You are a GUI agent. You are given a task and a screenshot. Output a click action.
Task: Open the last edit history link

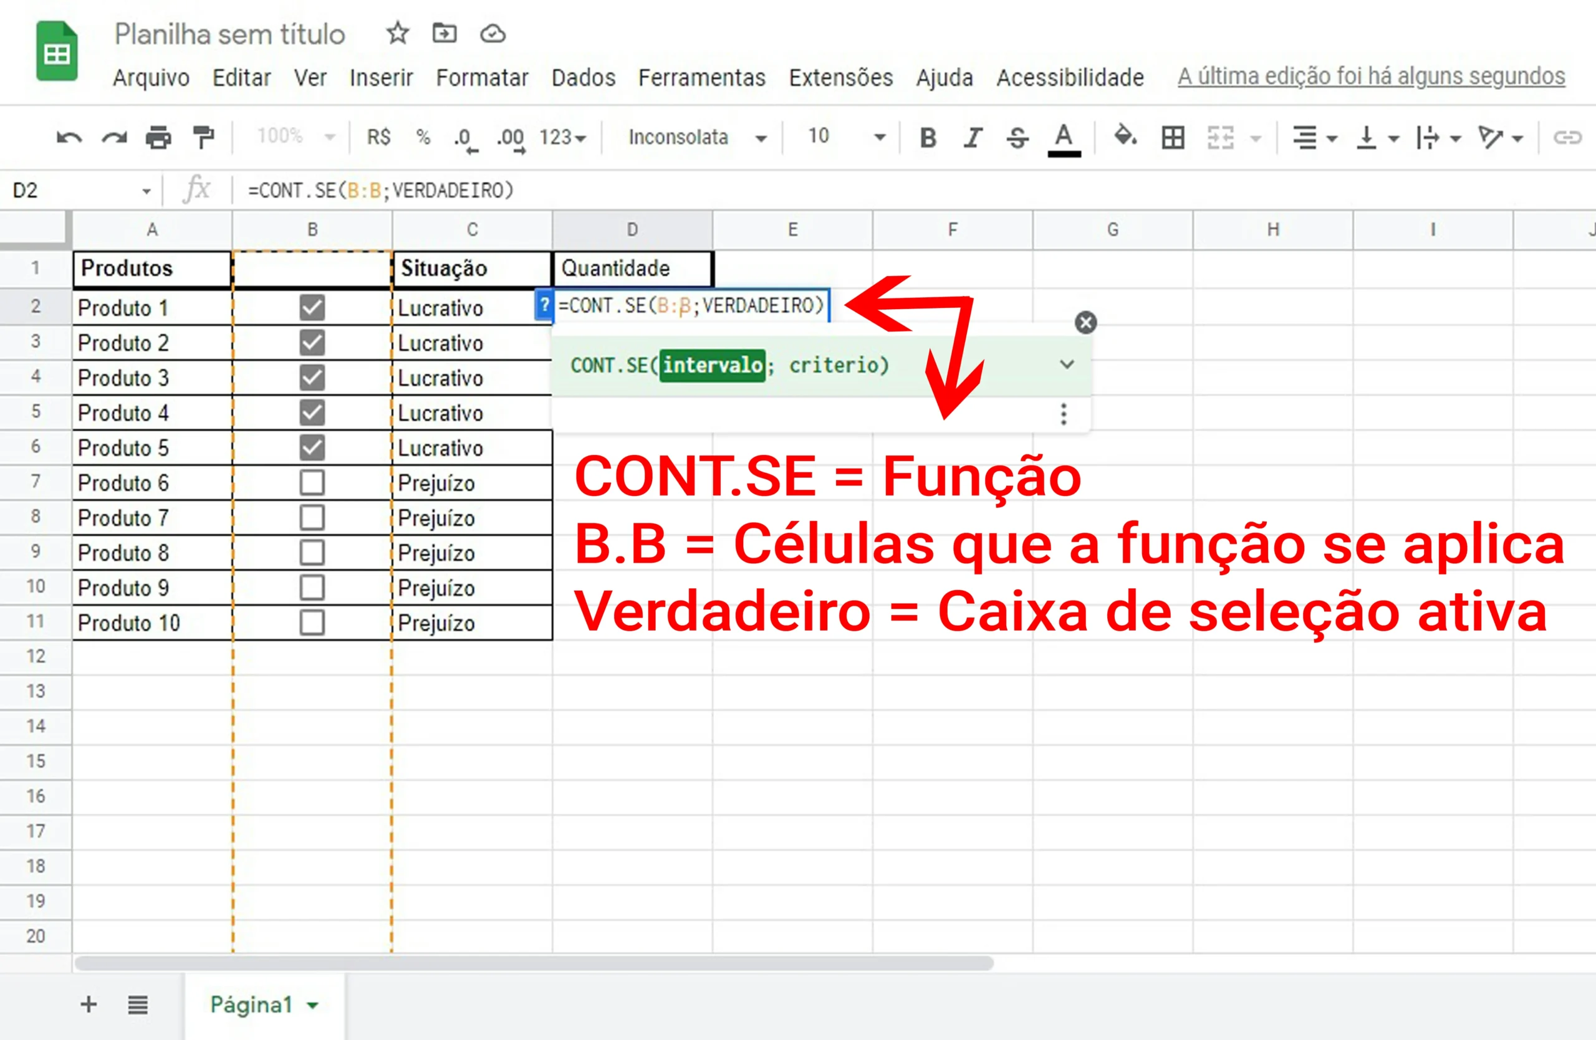pos(1372,77)
